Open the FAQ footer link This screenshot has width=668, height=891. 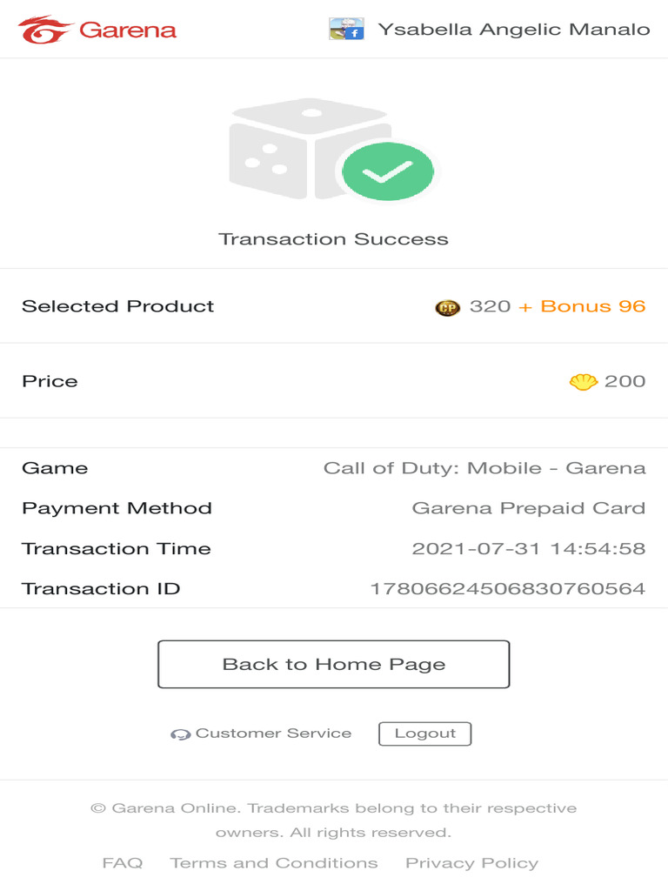tap(122, 863)
